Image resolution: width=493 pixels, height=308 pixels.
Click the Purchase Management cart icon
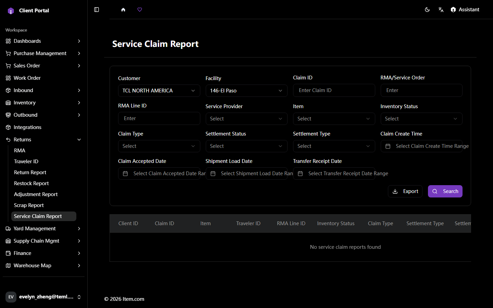pyautogui.click(x=8, y=53)
